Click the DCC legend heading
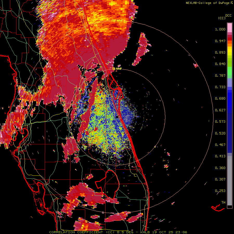 click(x=229, y=16)
